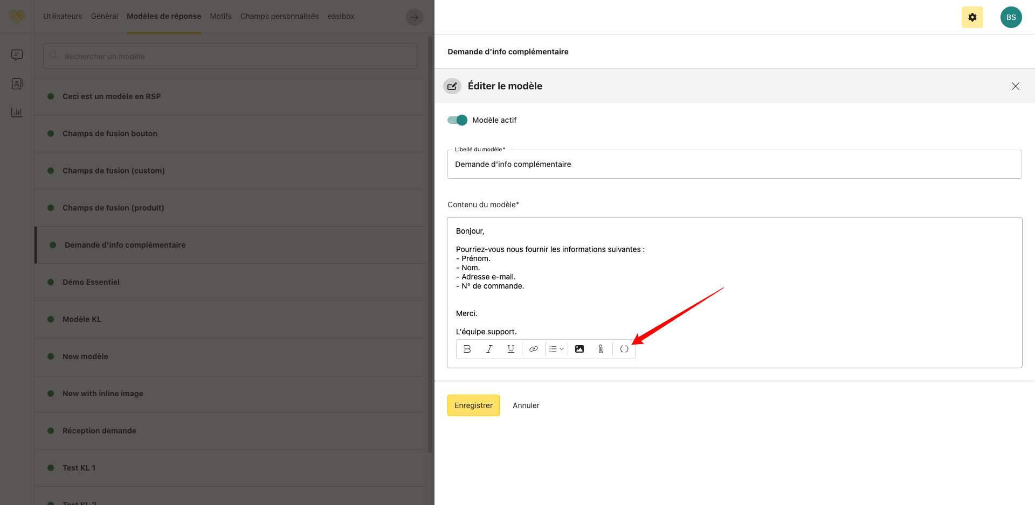
Task: Open the BS user avatar menu
Action: click(x=1011, y=17)
